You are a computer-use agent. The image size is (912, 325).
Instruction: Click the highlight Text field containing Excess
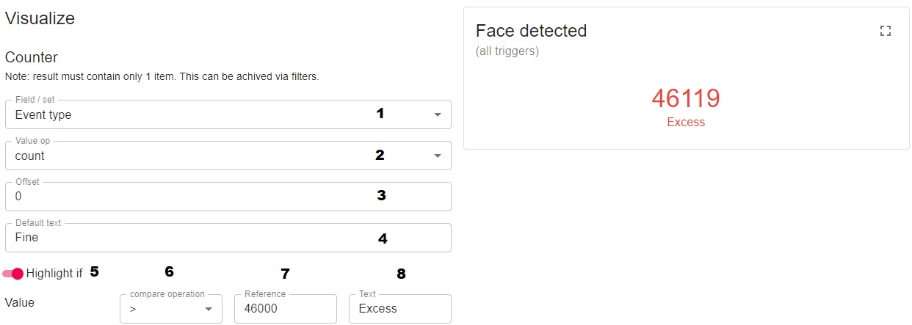pyautogui.click(x=399, y=309)
